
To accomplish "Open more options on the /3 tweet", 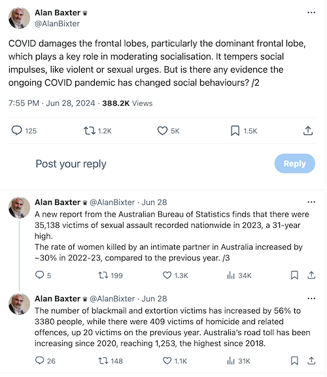I will click(311, 202).
